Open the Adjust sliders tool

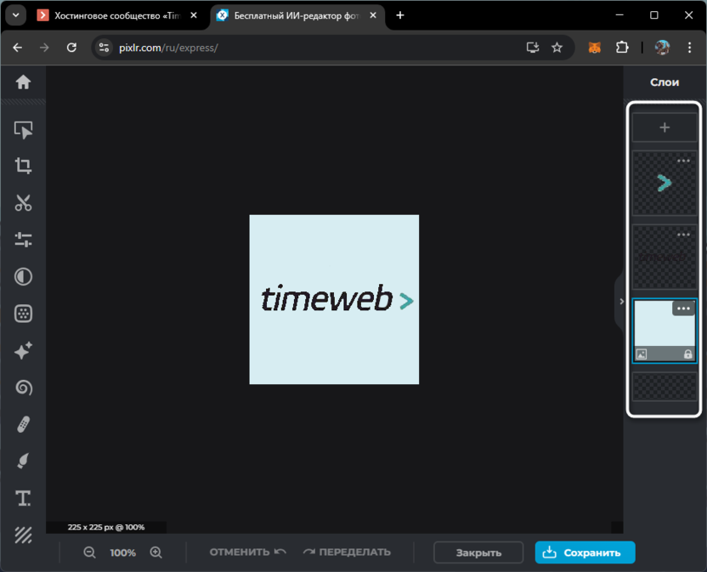[x=23, y=240]
